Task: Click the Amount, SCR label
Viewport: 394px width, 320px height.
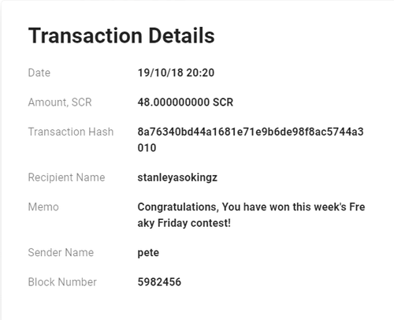Action: pos(60,102)
